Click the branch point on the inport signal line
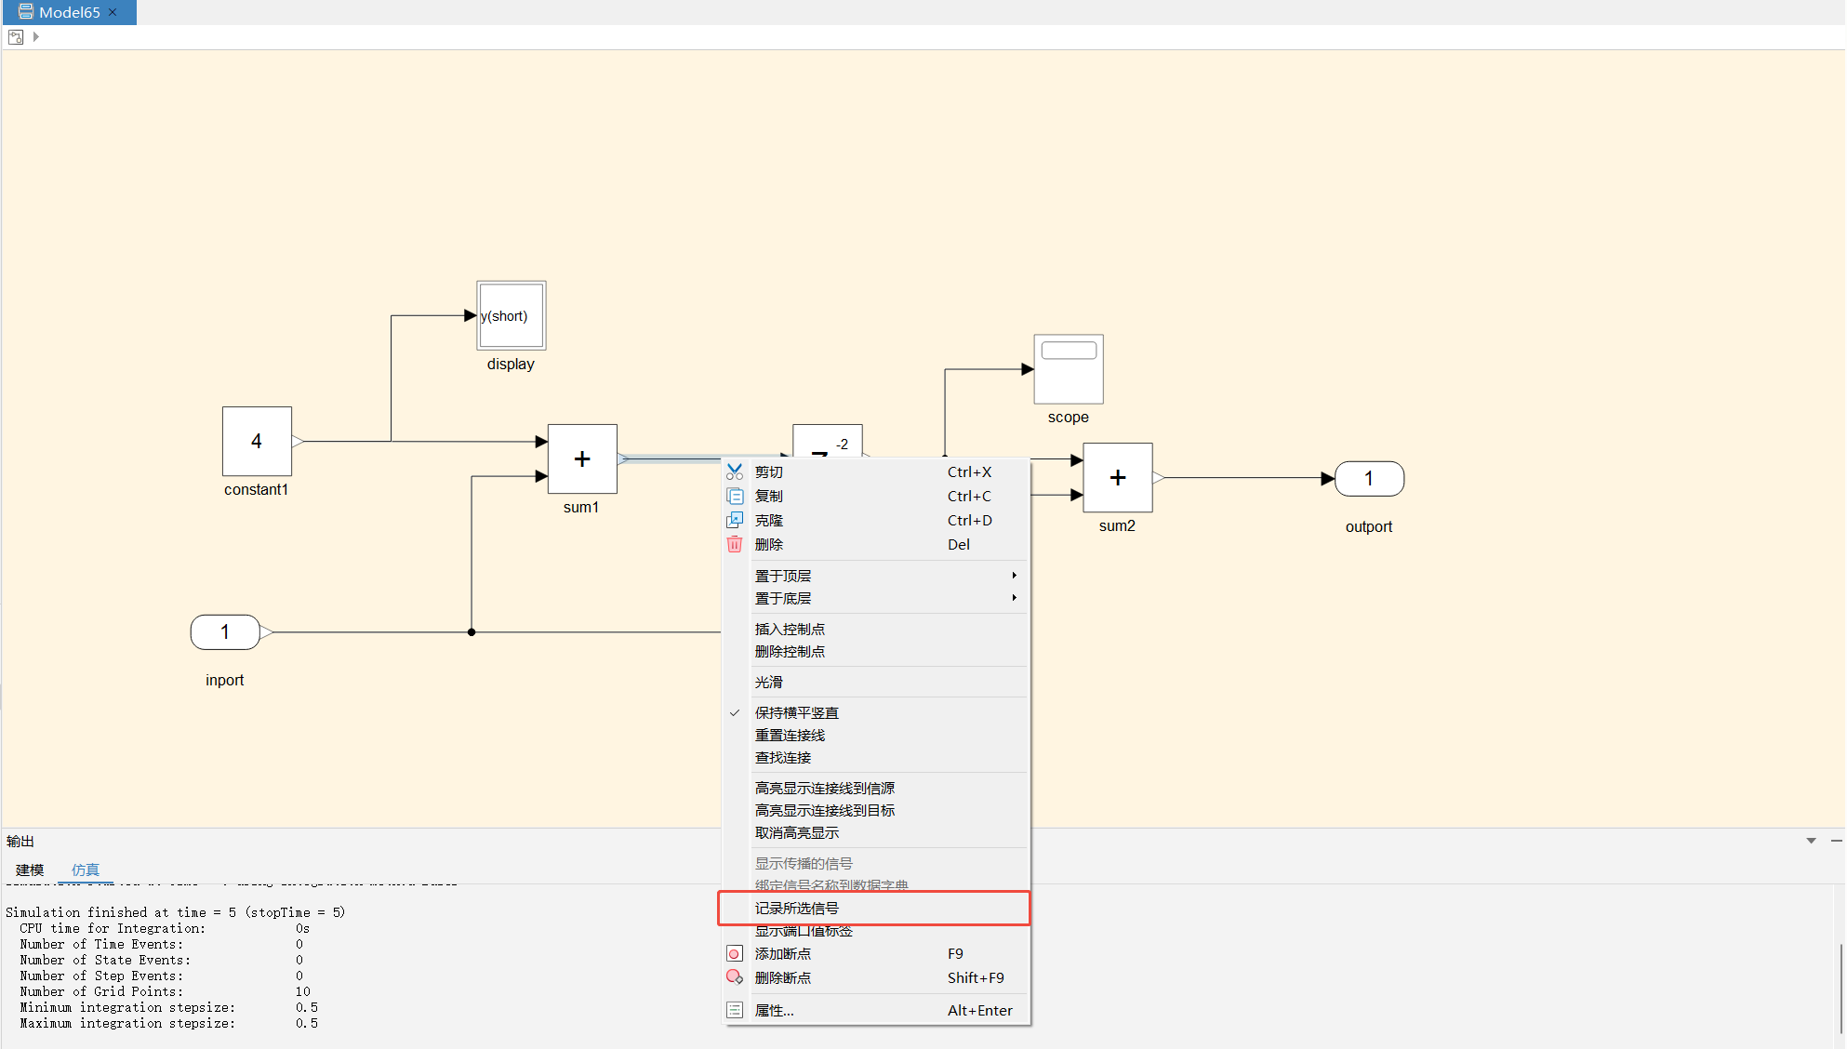Image resolution: width=1847 pixels, height=1049 pixels. click(472, 632)
